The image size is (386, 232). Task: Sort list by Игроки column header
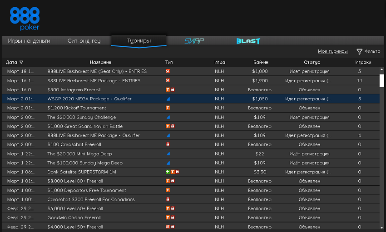tap(363, 62)
